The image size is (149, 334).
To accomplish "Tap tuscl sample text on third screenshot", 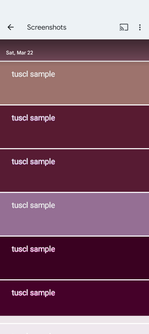I will tap(33, 162).
